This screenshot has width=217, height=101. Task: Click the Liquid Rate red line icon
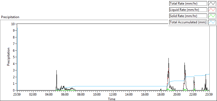212,10
